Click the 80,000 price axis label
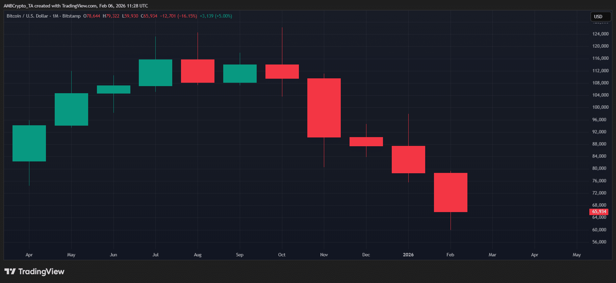This screenshot has width=616, height=283. (x=599, y=168)
